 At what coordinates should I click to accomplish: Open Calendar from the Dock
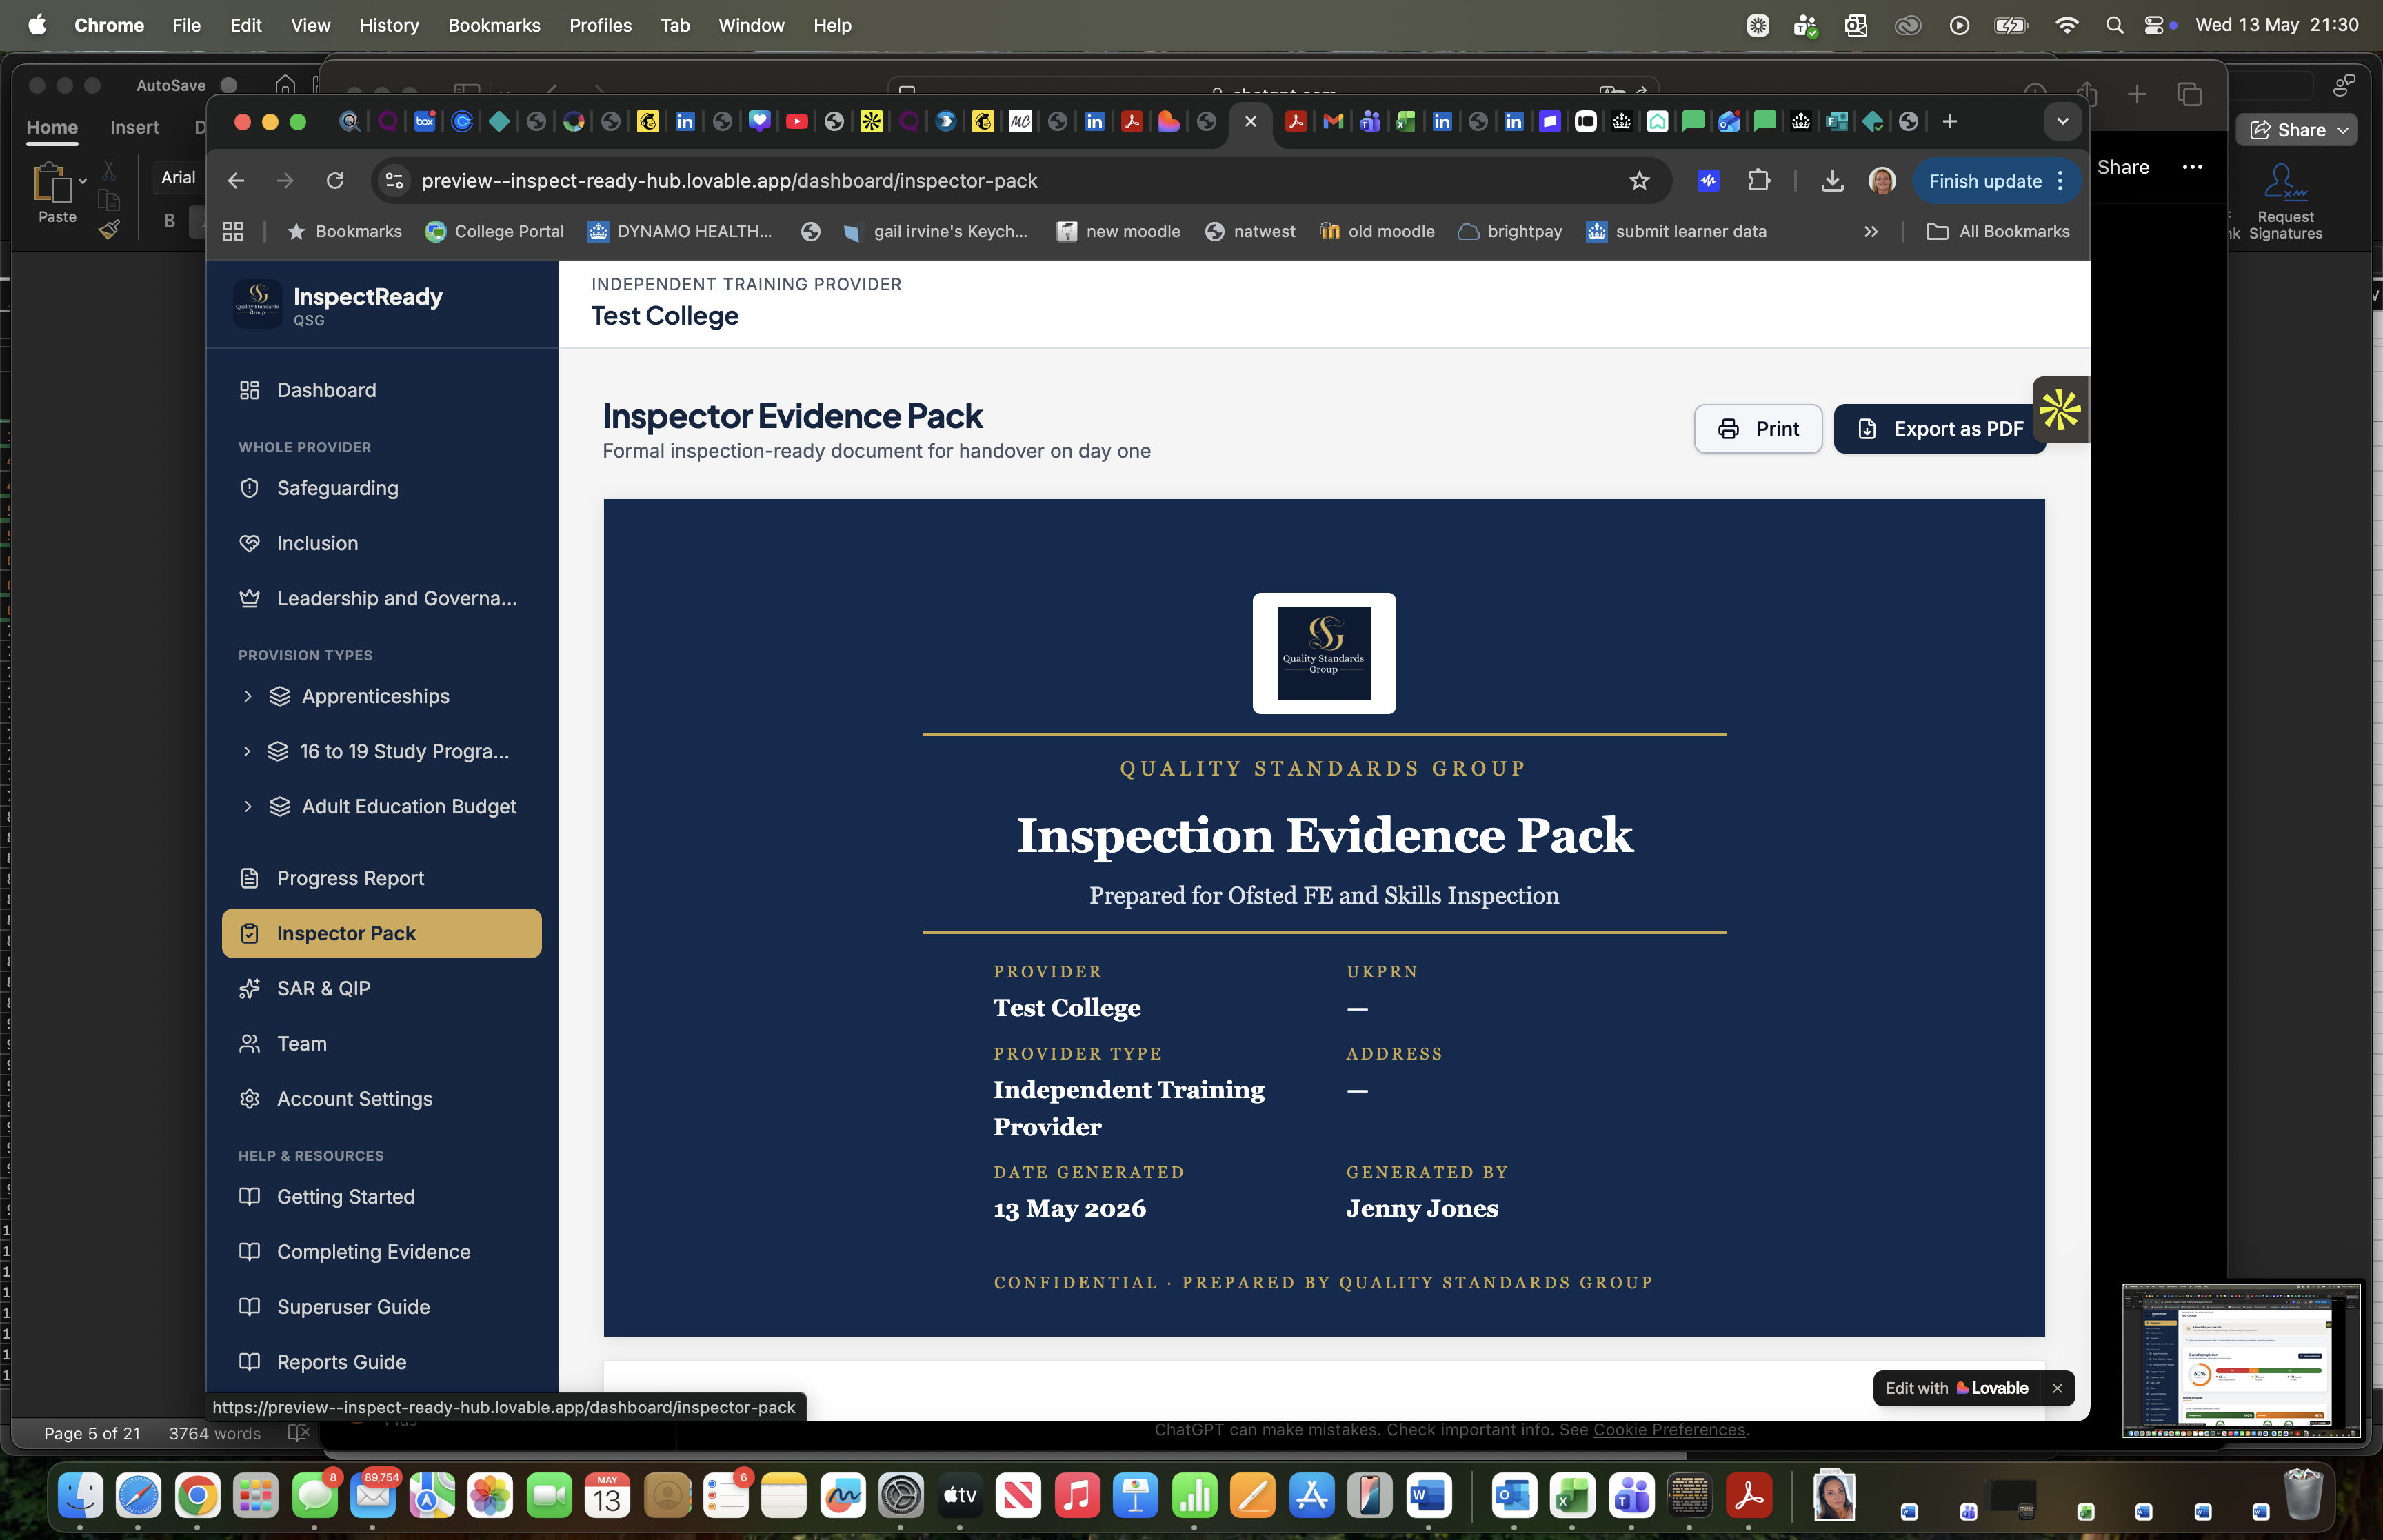[x=607, y=1496]
